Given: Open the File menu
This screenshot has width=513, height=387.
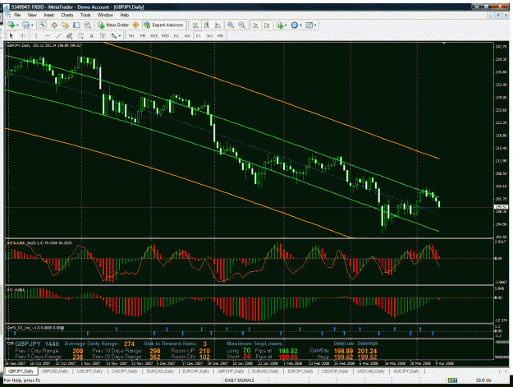Looking at the screenshot, I should pyautogui.click(x=17, y=15).
